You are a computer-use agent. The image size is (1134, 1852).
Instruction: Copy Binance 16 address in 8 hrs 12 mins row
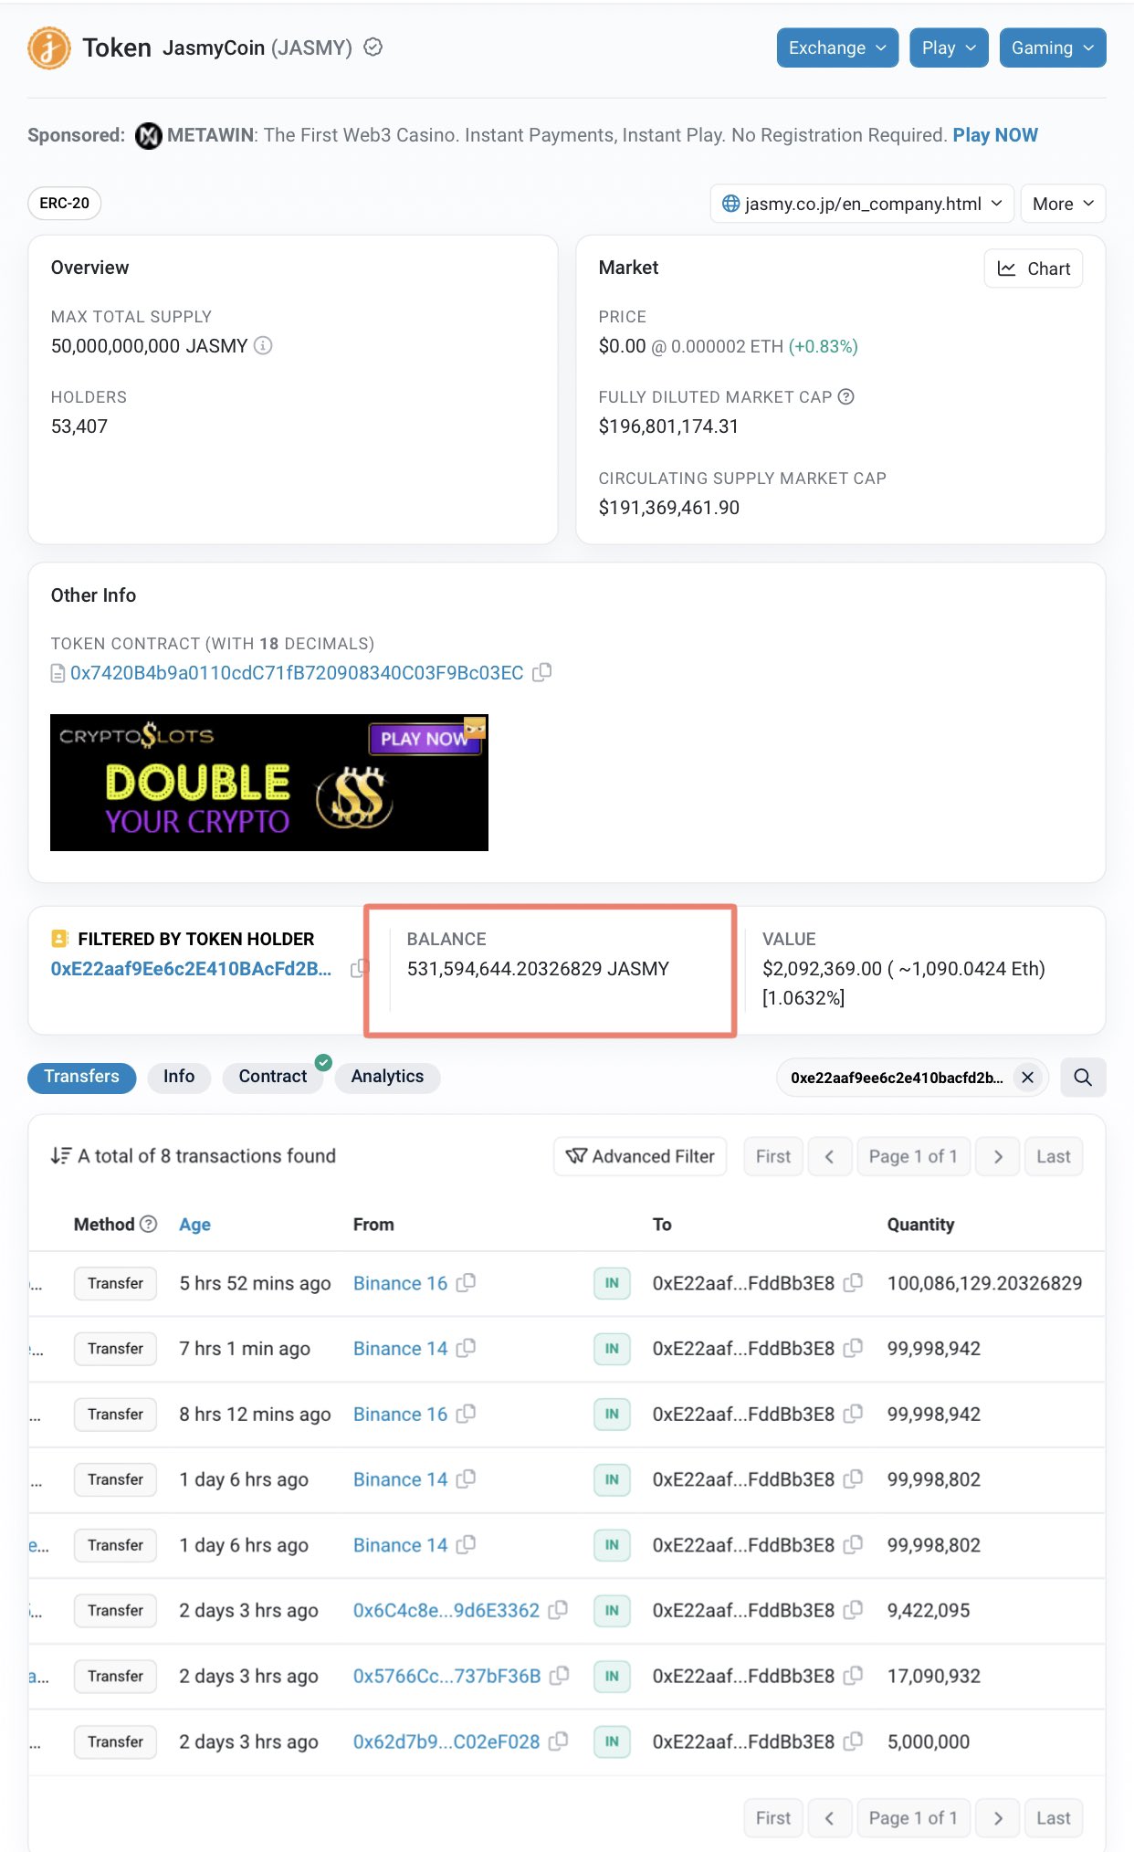[466, 1414]
